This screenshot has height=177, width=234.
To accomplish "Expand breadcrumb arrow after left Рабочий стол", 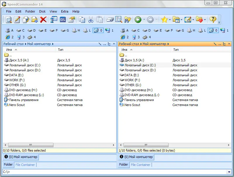I will (25, 44).
